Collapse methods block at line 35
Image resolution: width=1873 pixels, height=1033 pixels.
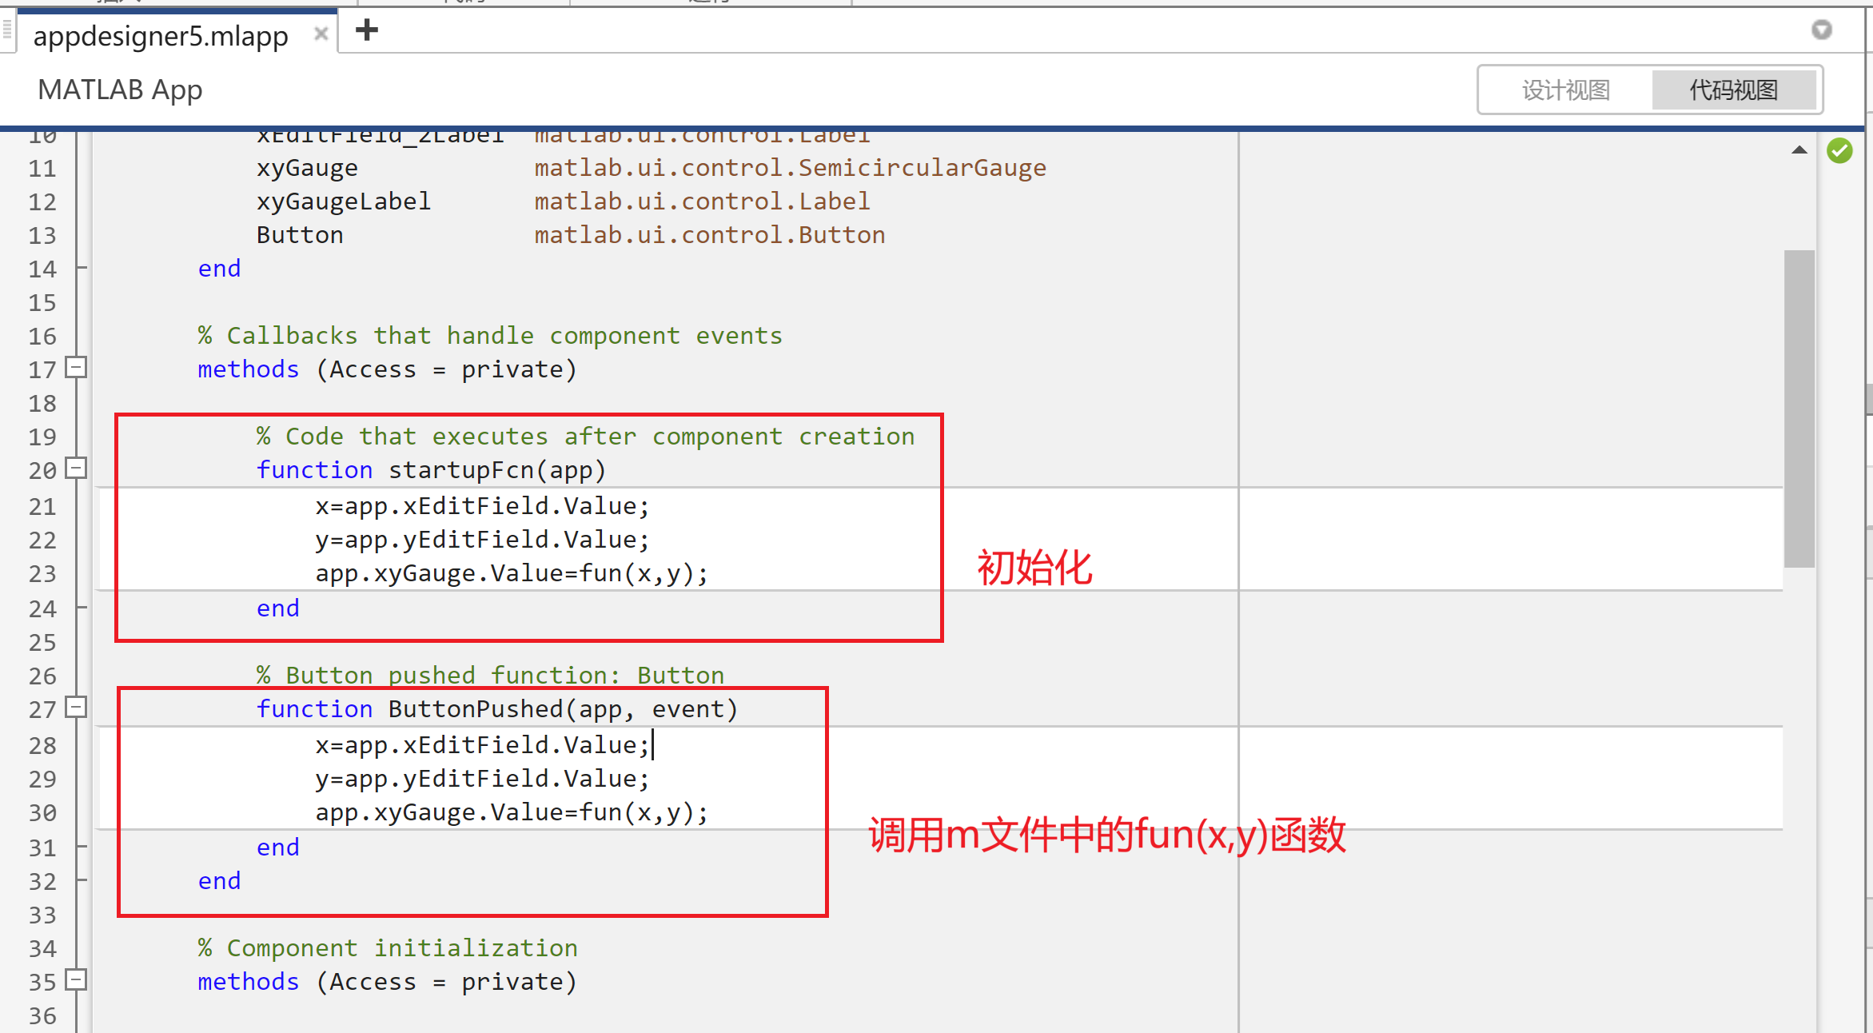76,980
